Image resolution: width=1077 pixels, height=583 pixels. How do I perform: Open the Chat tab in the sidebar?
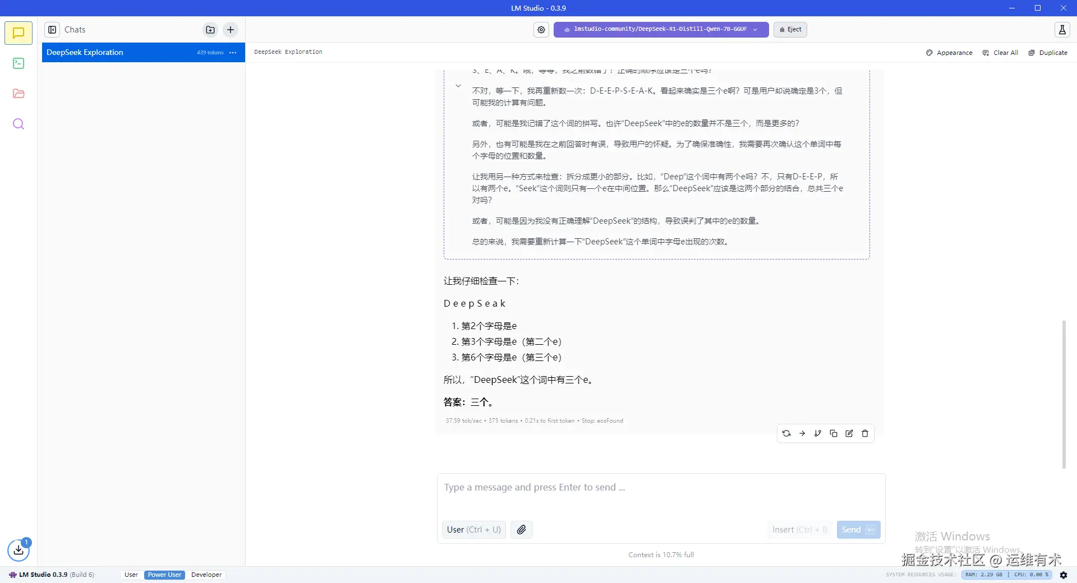click(19, 33)
